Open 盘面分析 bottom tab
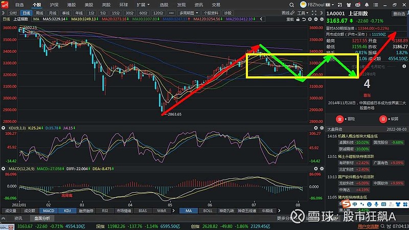409x230 pixels. (42, 218)
